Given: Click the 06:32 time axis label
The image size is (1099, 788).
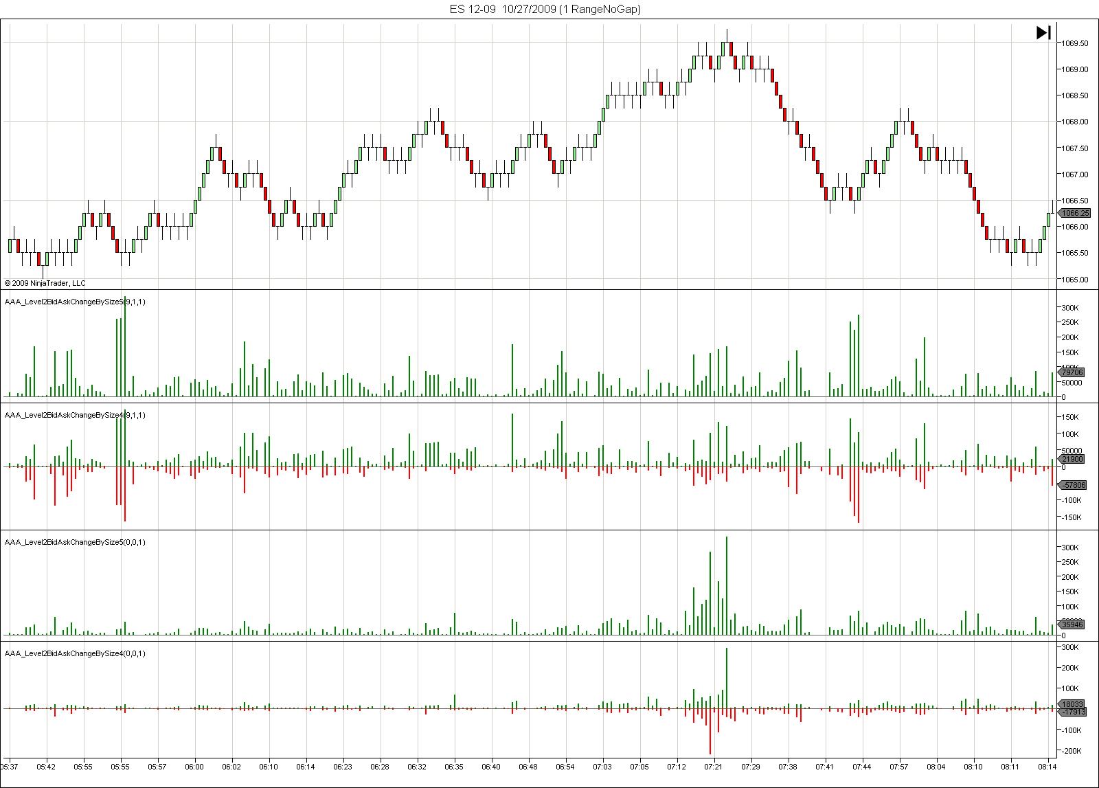Looking at the screenshot, I should click(x=417, y=767).
